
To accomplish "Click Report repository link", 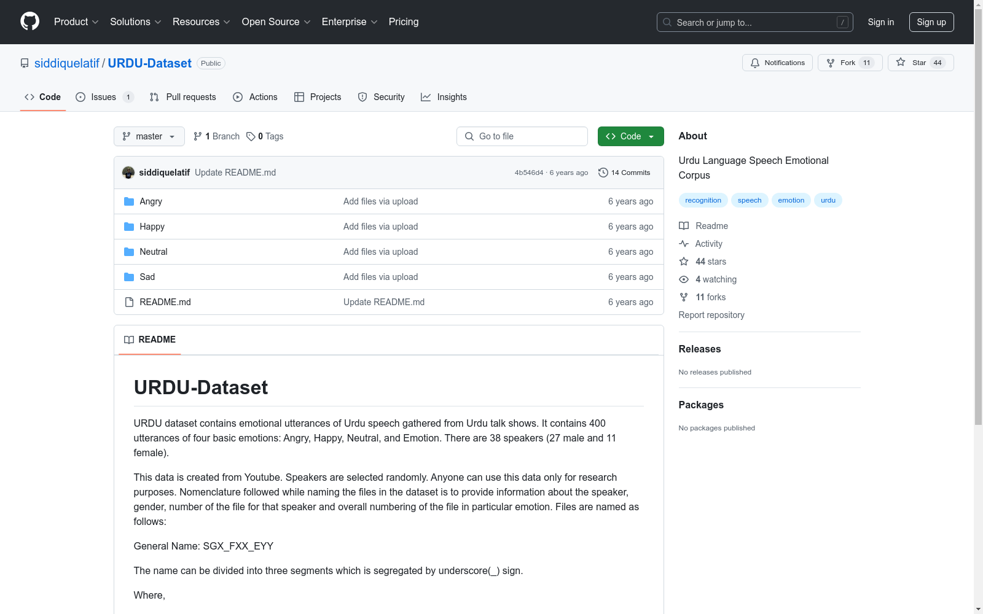I will coord(711,315).
